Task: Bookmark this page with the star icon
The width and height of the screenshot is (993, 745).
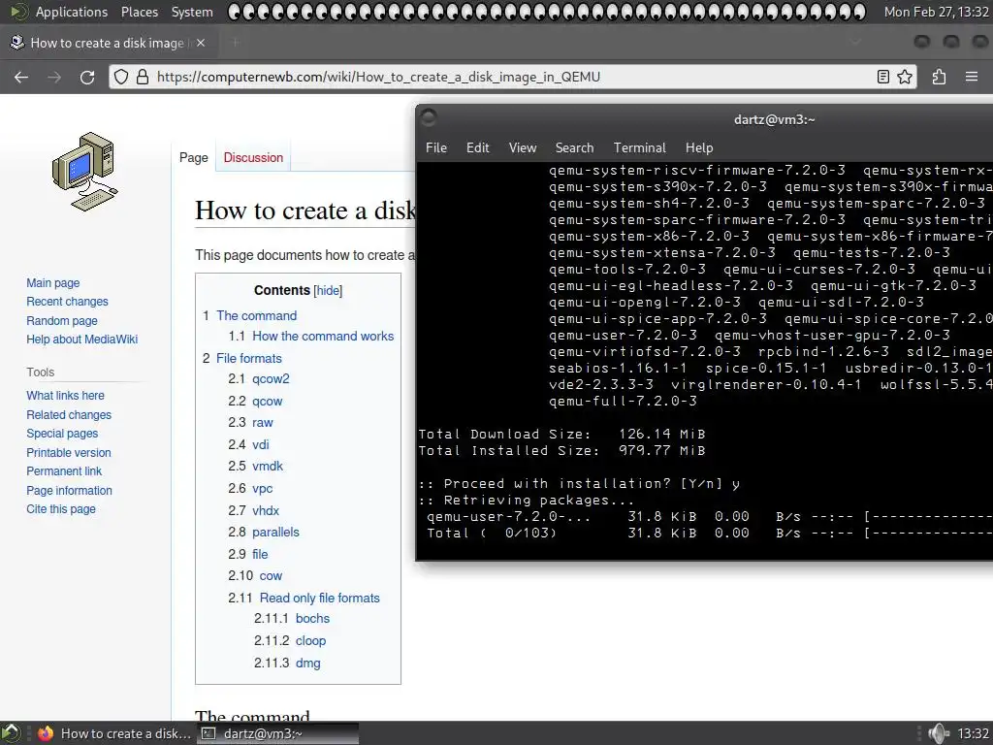Action: (x=905, y=77)
